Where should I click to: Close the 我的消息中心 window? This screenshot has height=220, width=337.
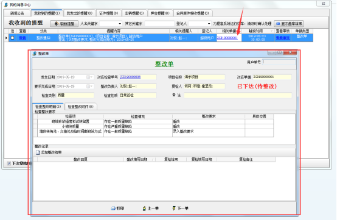tap(323, 4)
